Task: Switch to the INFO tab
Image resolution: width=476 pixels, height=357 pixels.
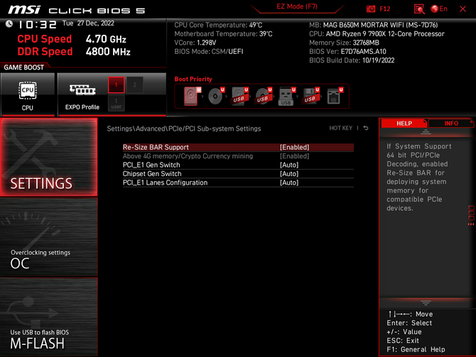Action: 451,123
